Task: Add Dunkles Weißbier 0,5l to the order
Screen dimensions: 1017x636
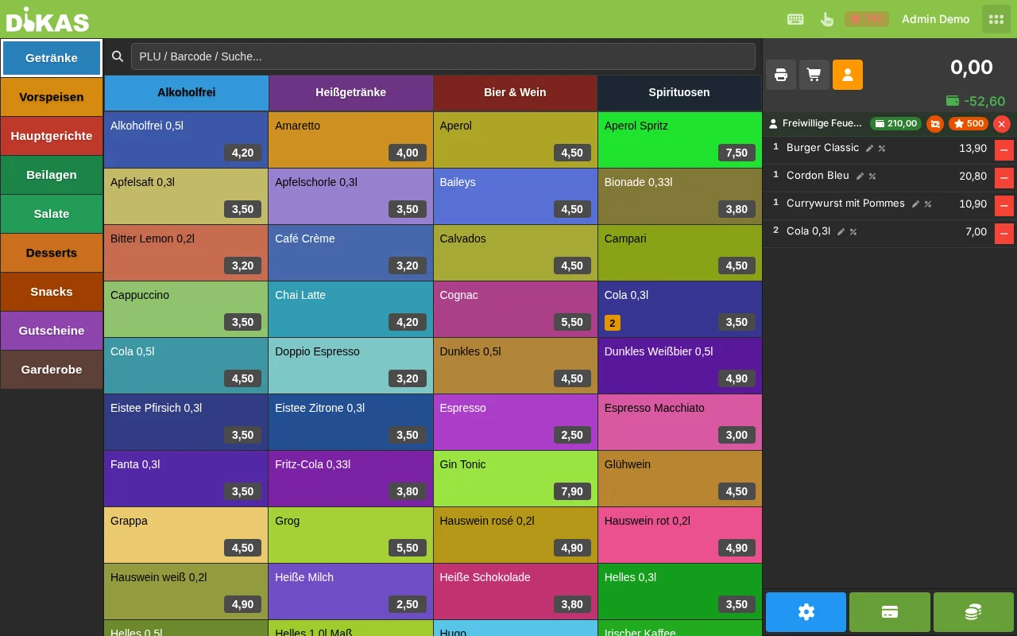Action: [x=680, y=366]
